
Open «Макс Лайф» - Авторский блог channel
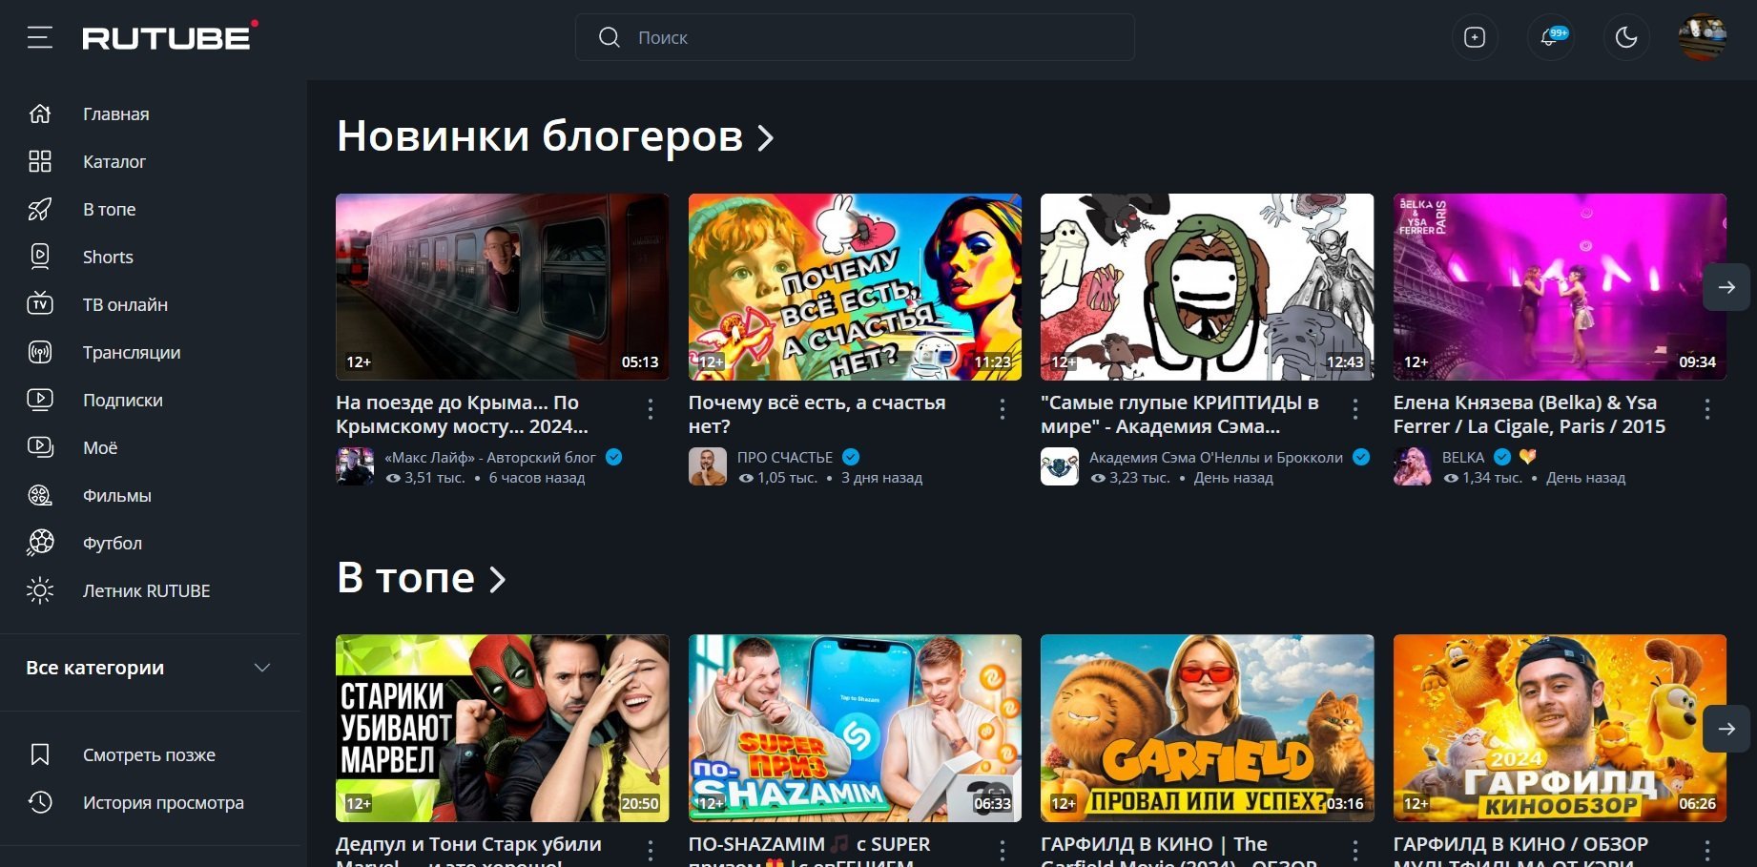[x=490, y=458]
